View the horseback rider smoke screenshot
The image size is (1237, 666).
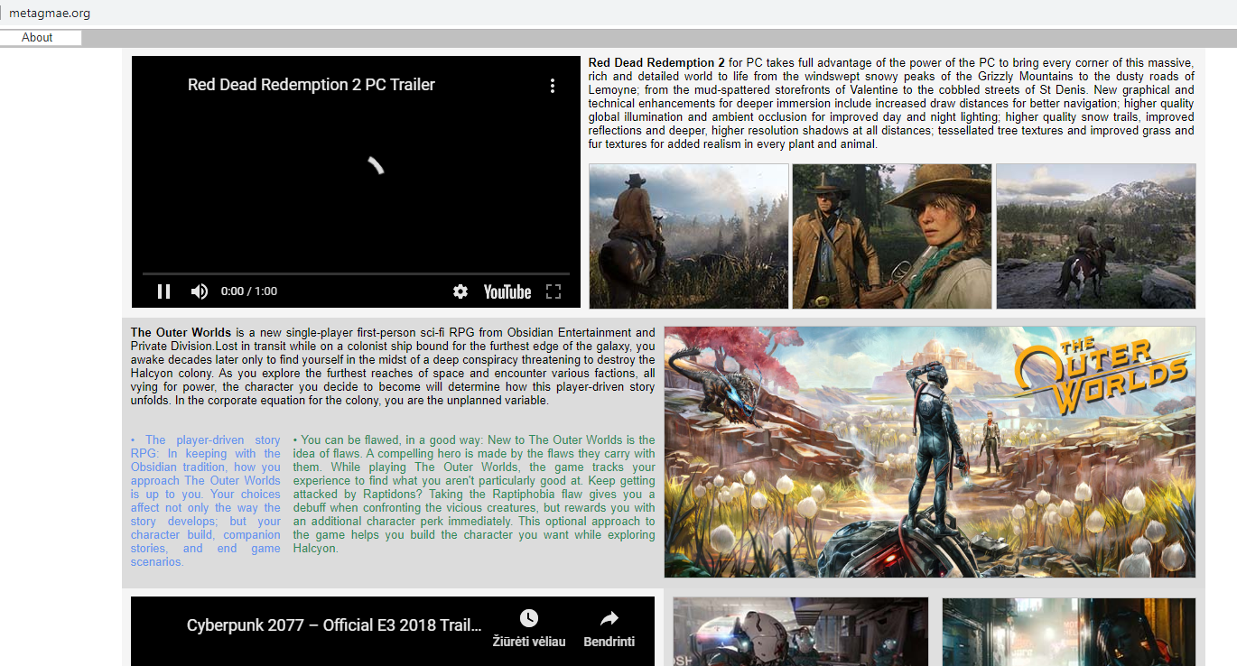click(689, 236)
